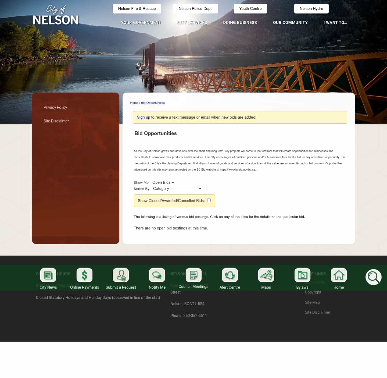The height and width of the screenshot is (378, 387).
Task: Open the Alert Centre bell icon
Action: pyautogui.click(x=230, y=275)
